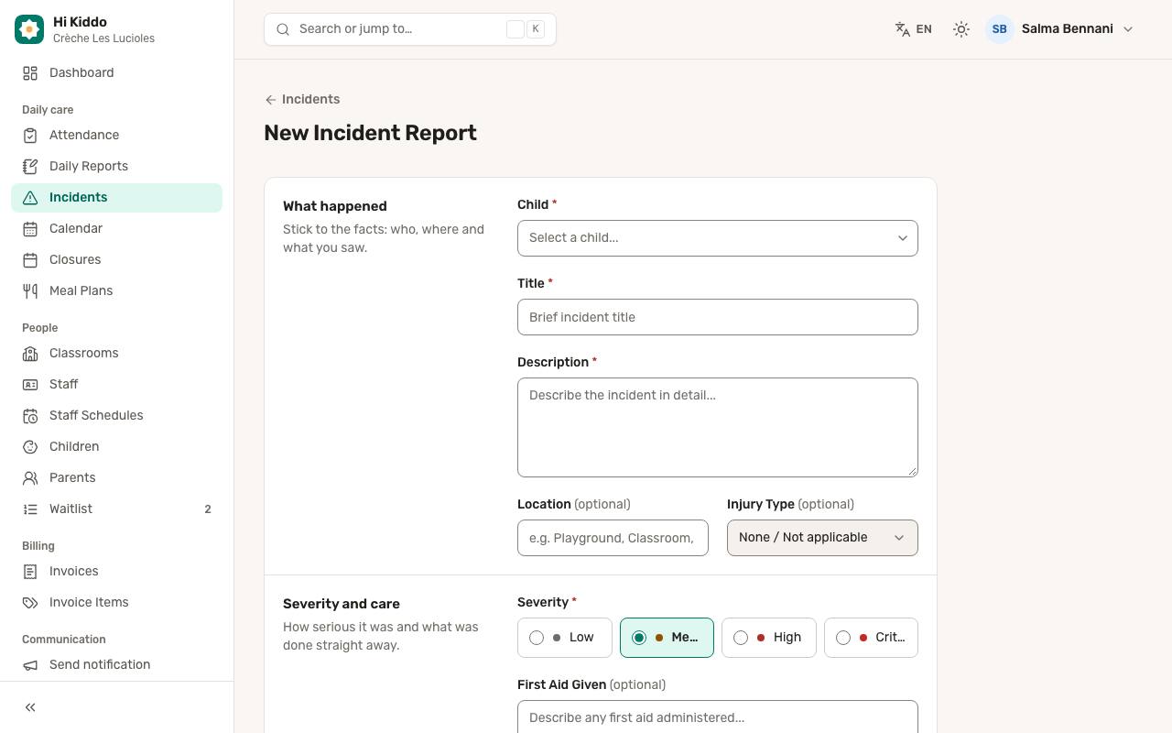Select Medium severity radio option
The width and height of the screenshot is (1172, 733).
tap(667, 638)
